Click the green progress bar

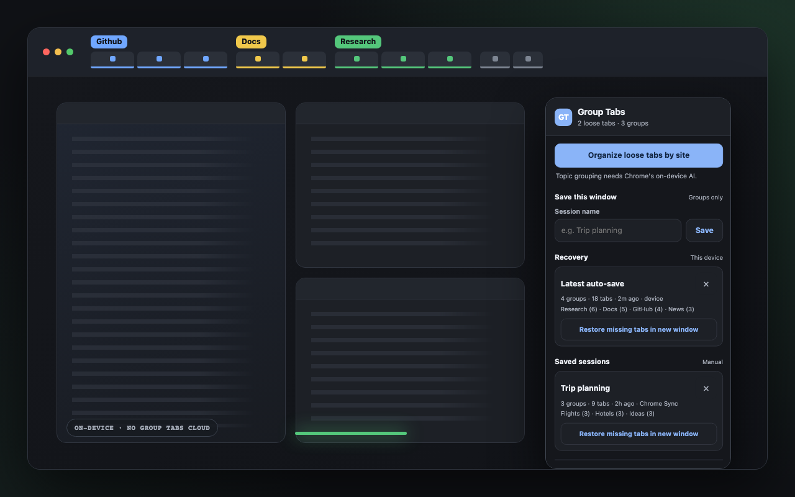(x=351, y=433)
